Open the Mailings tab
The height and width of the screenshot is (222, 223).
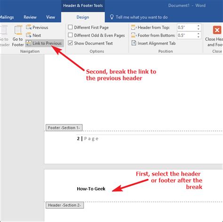click(7, 17)
